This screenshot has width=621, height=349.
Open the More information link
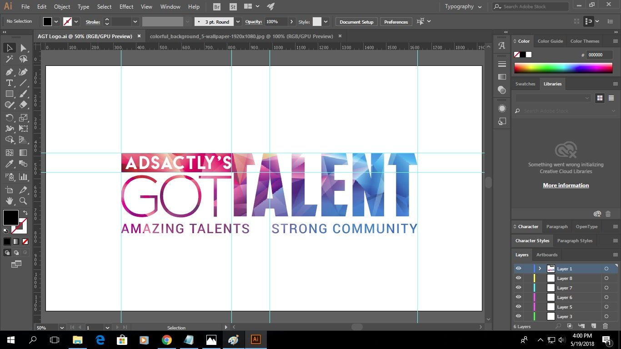point(566,185)
